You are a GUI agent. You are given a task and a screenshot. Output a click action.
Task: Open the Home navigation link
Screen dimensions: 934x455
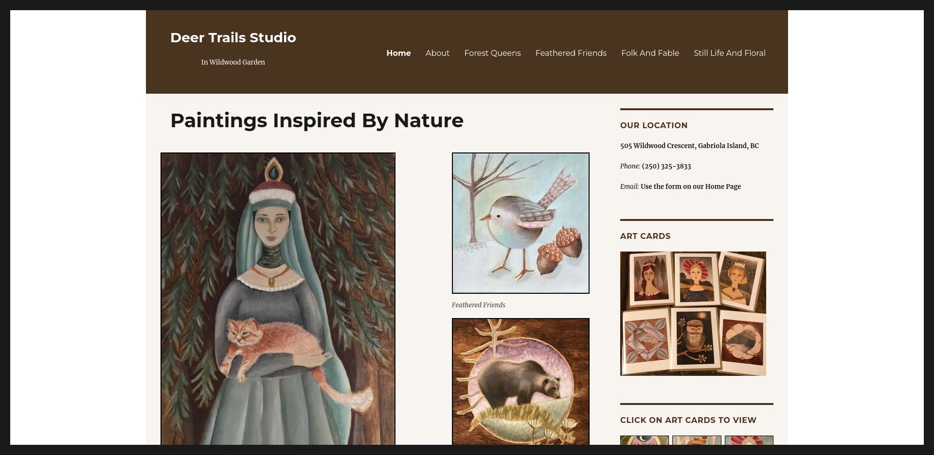pyautogui.click(x=398, y=53)
